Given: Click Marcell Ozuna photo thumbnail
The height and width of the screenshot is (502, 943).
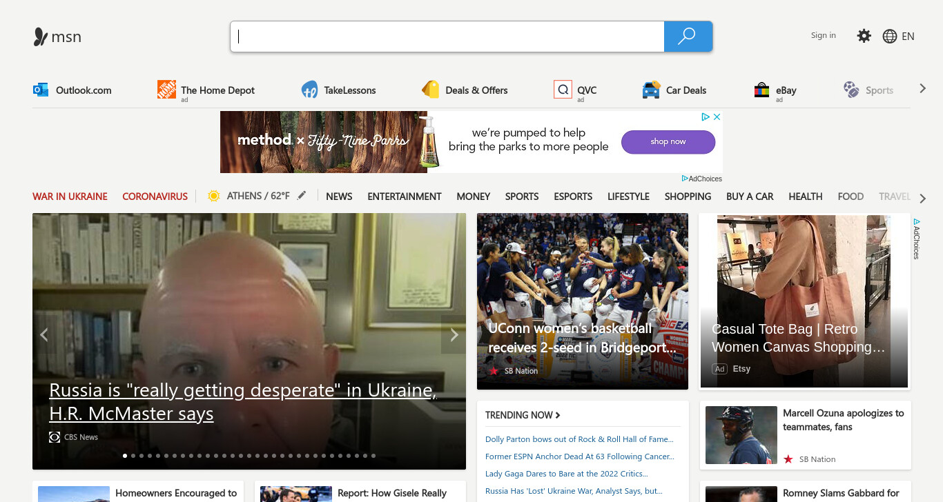Looking at the screenshot, I should (741, 435).
